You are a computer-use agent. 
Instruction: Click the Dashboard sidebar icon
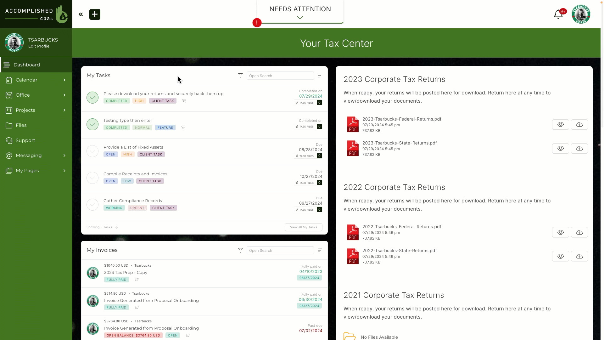[x=7, y=65]
